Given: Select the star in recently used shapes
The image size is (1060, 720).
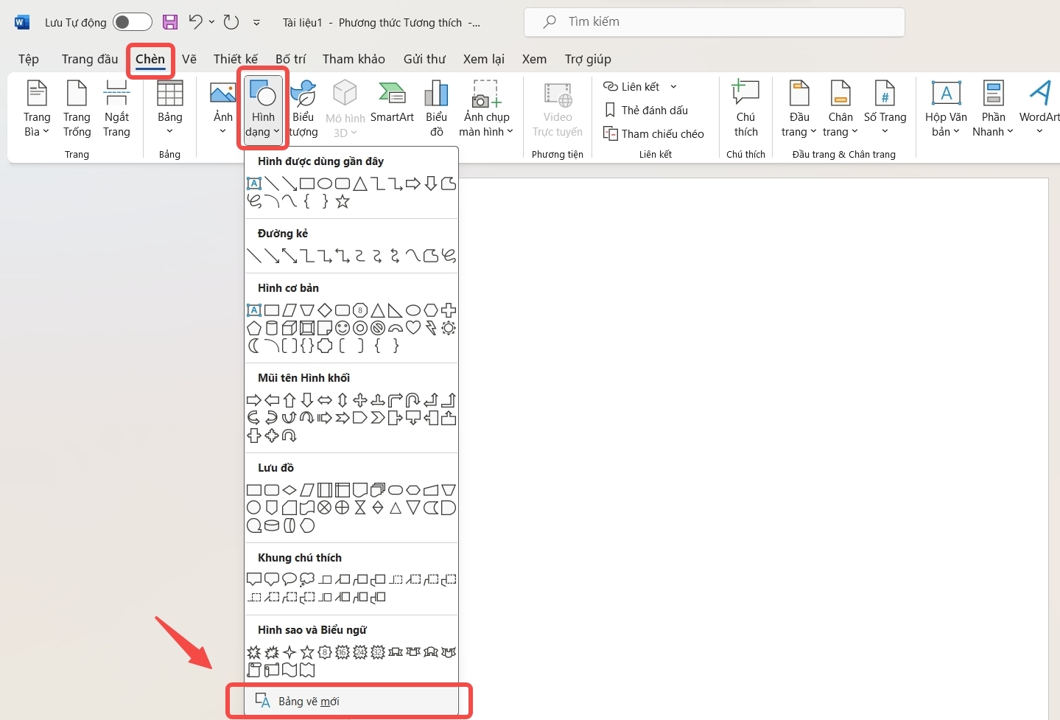Looking at the screenshot, I should point(343,201).
